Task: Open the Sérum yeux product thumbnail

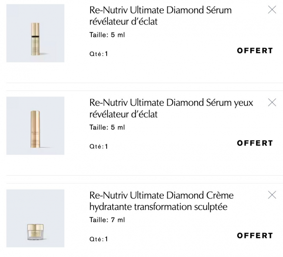Action: click(x=35, y=126)
